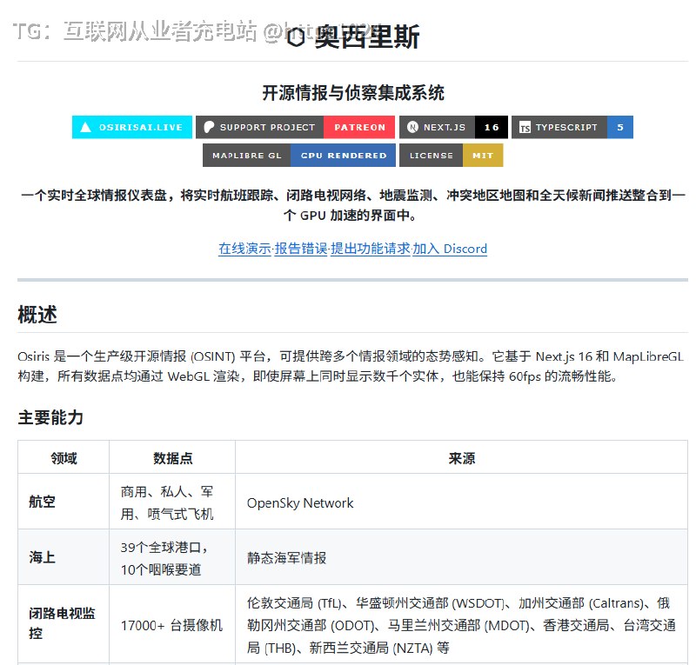The width and height of the screenshot is (696, 665).
Task: Click the MapLibre GL GPU Rendered badge
Action: [x=298, y=156]
